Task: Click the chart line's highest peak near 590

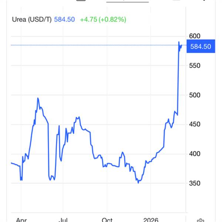Action: 179,42
